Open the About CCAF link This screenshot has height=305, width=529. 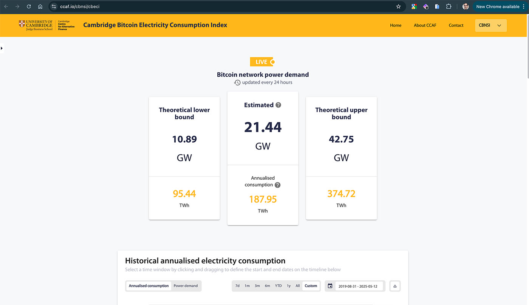(x=425, y=25)
